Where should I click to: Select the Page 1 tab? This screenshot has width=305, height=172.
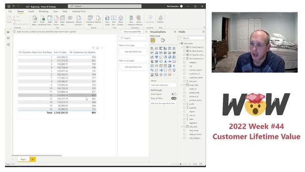[x=23, y=159]
